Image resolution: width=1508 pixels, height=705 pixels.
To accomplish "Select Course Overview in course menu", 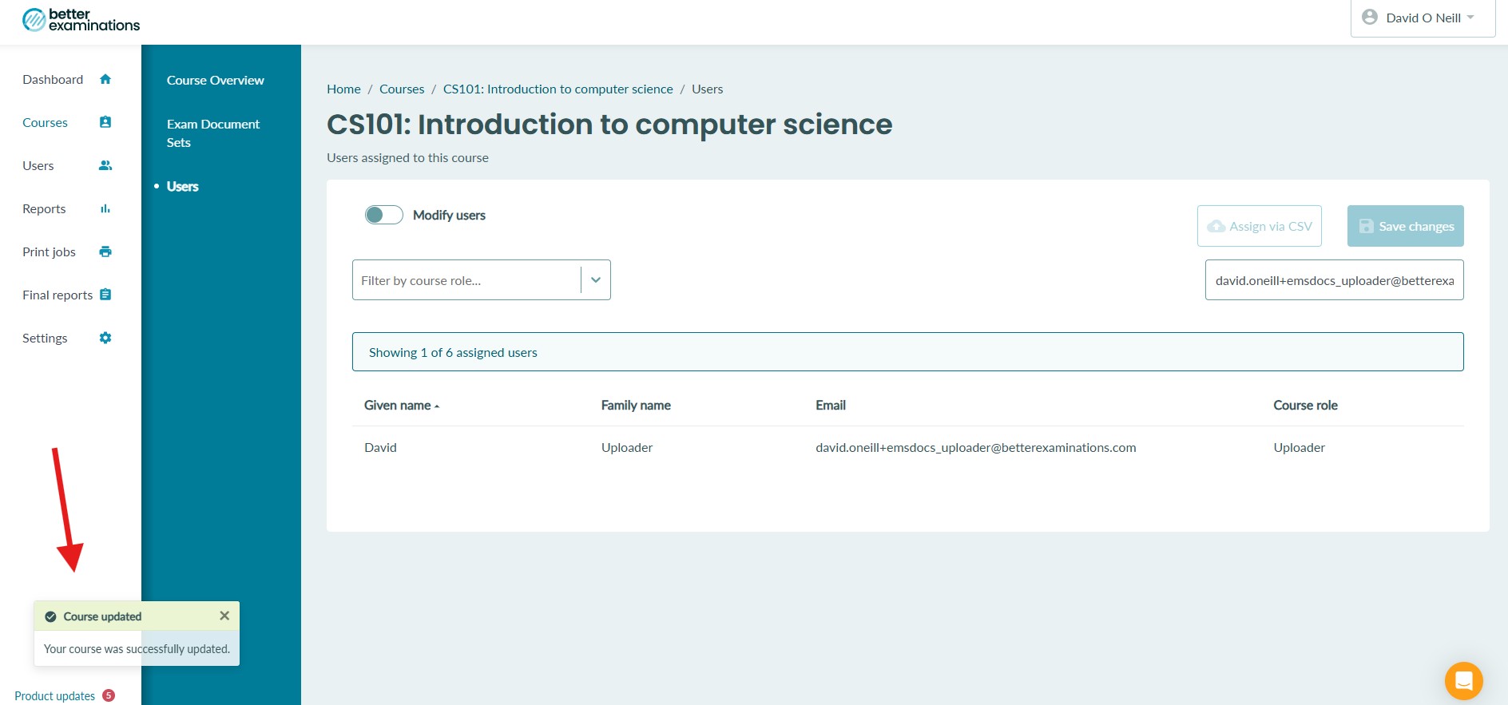I will coord(216,80).
